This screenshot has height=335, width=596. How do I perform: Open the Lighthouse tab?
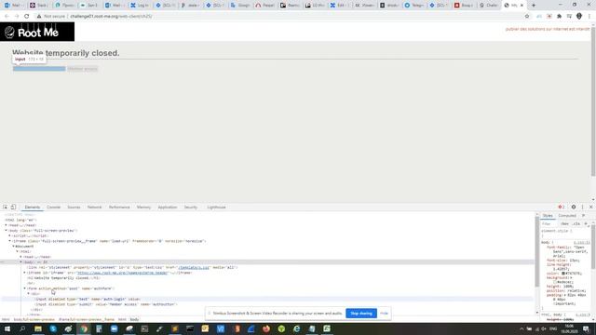[216, 207]
